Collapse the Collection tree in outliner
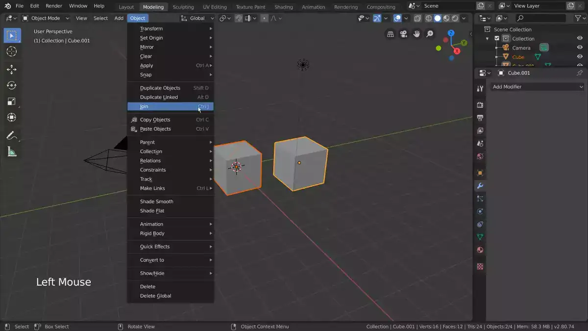Screen dimensions: 588x331 [x=487, y=38]
